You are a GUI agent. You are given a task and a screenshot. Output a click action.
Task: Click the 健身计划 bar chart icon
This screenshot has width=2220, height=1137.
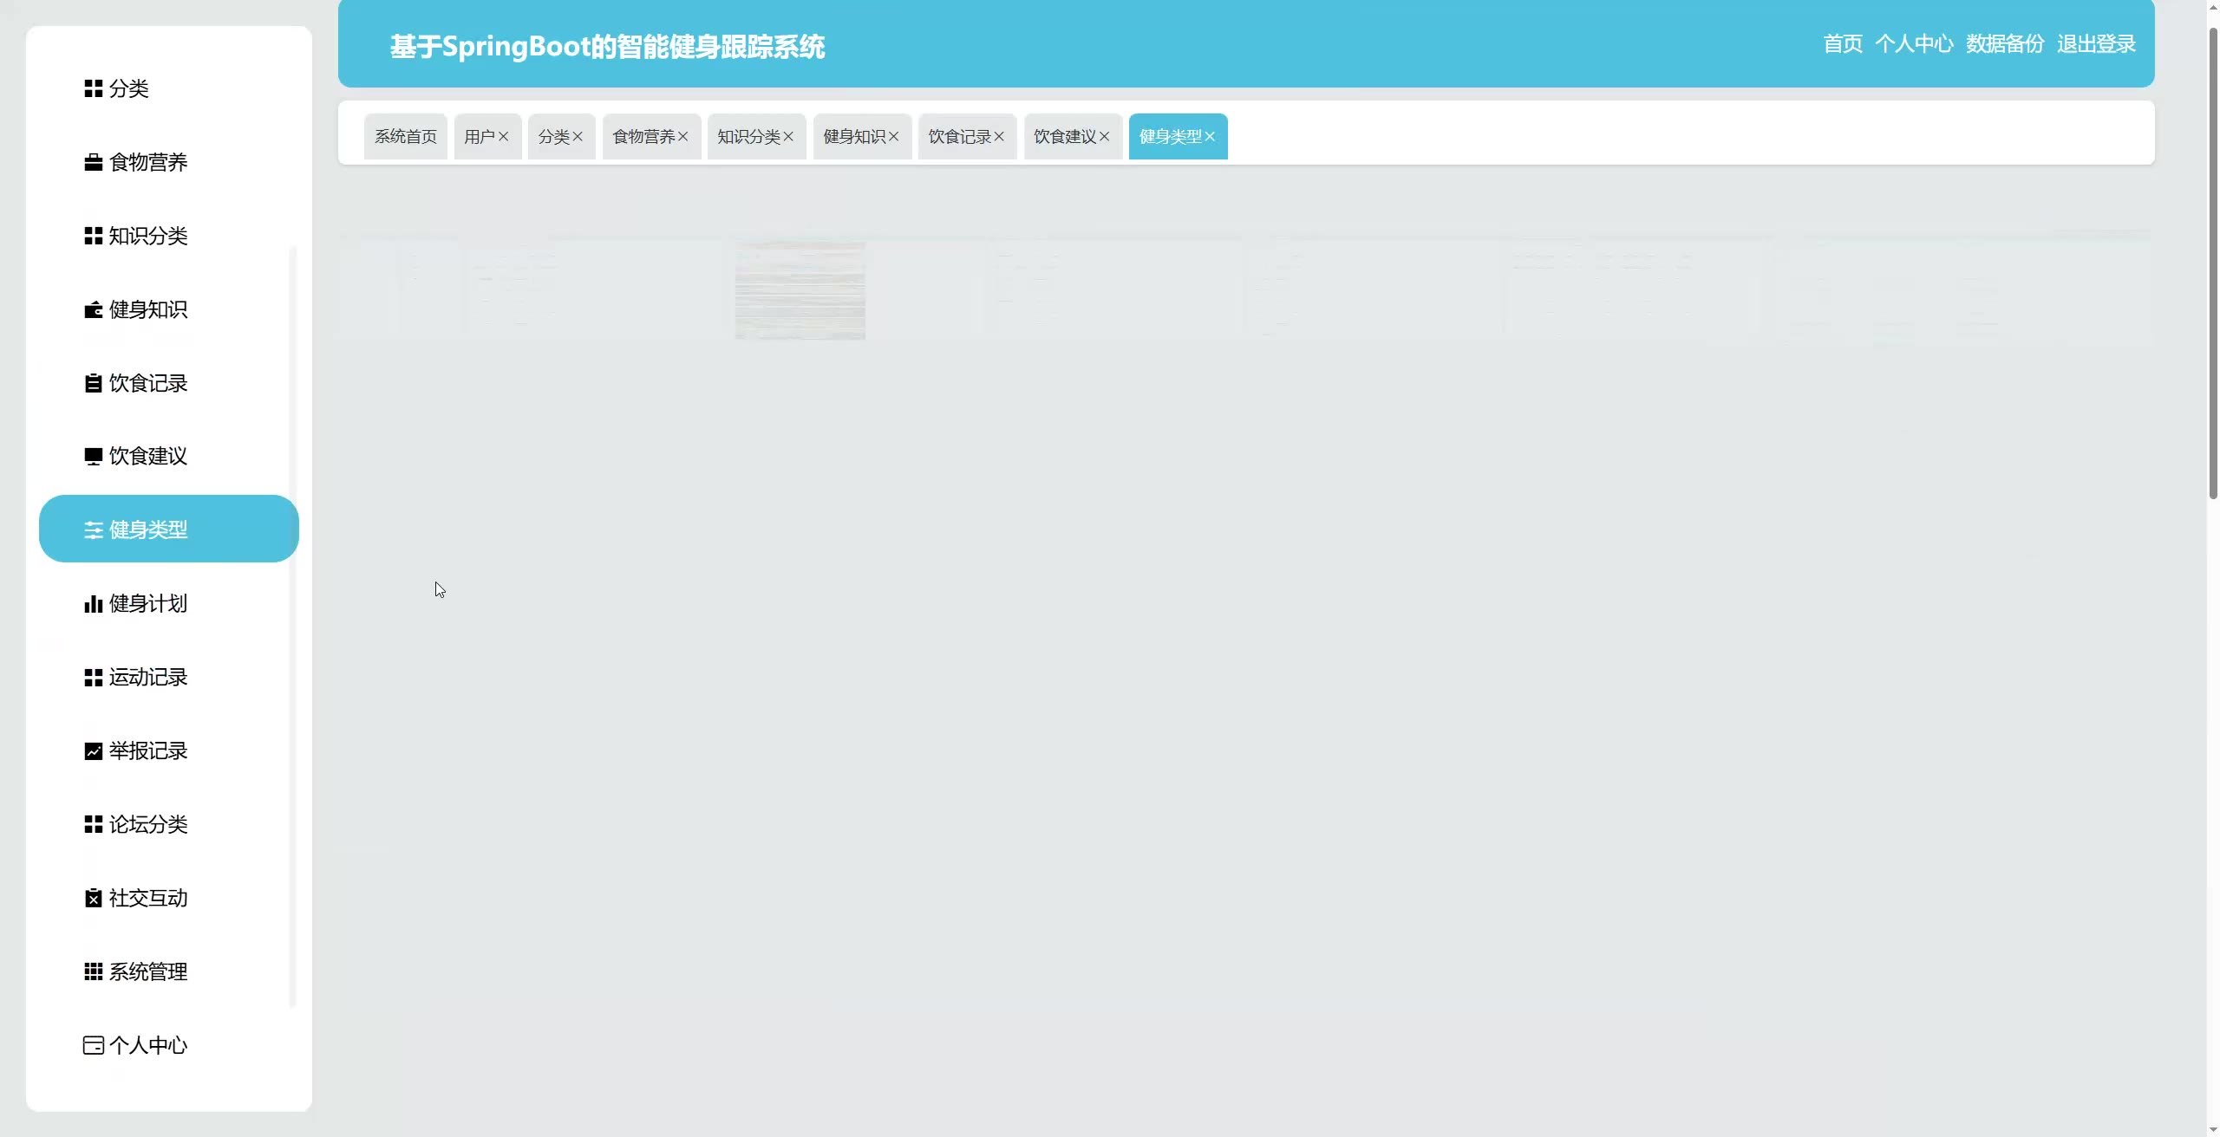[93, 603]
